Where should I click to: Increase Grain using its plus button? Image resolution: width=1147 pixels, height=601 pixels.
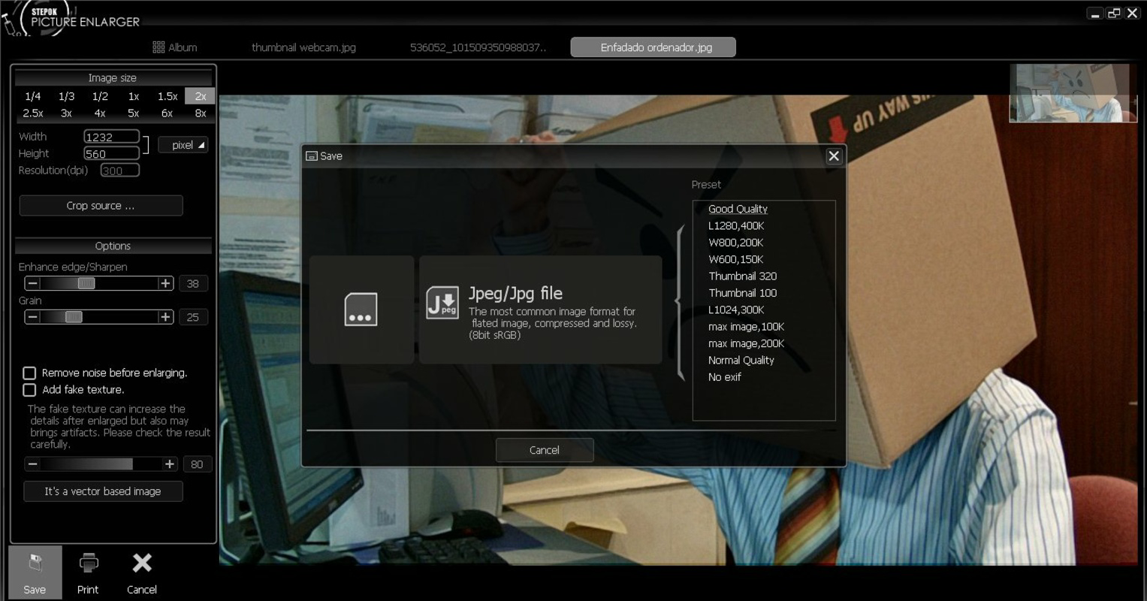(167, 316)
